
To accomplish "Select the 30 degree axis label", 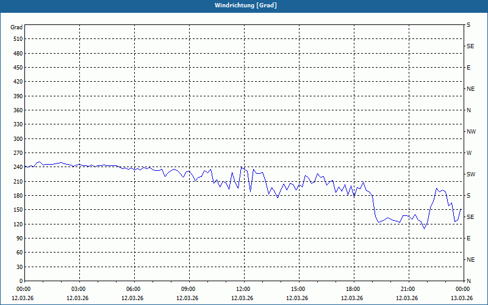I will pyautogui.click(x=20, y=267).
